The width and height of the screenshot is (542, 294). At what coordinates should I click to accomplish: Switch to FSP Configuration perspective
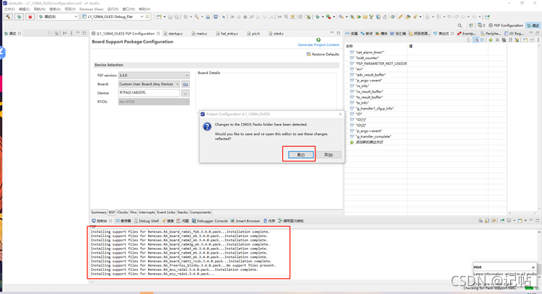(x=506, y=25)
